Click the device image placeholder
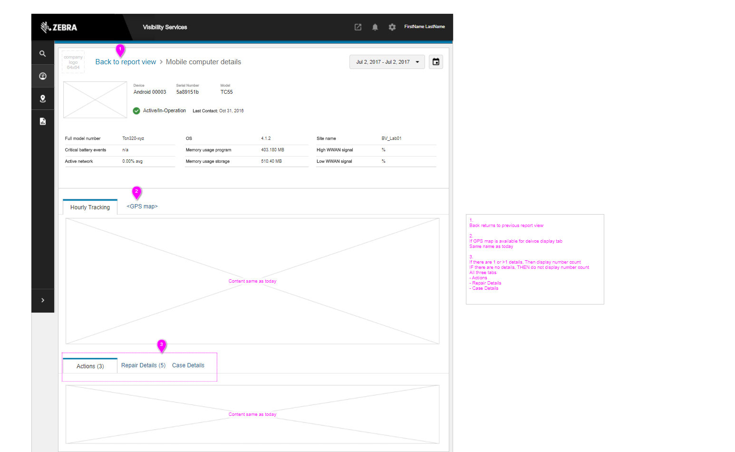Screen dimensions: 735x452 (95, 100)
